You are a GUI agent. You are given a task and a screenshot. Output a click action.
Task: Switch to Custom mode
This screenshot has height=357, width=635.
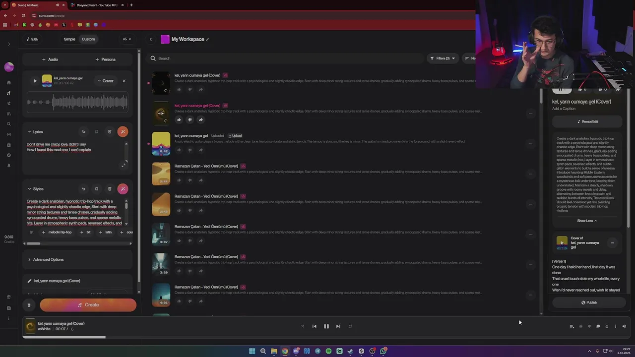coord(88,39)
